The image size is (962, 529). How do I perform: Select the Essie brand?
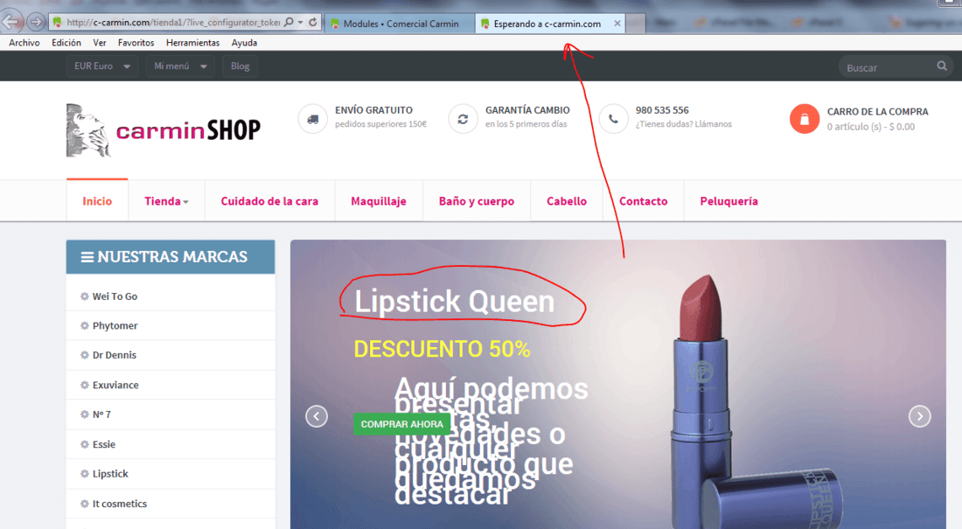pyautogui.click(x=104, y=443)
